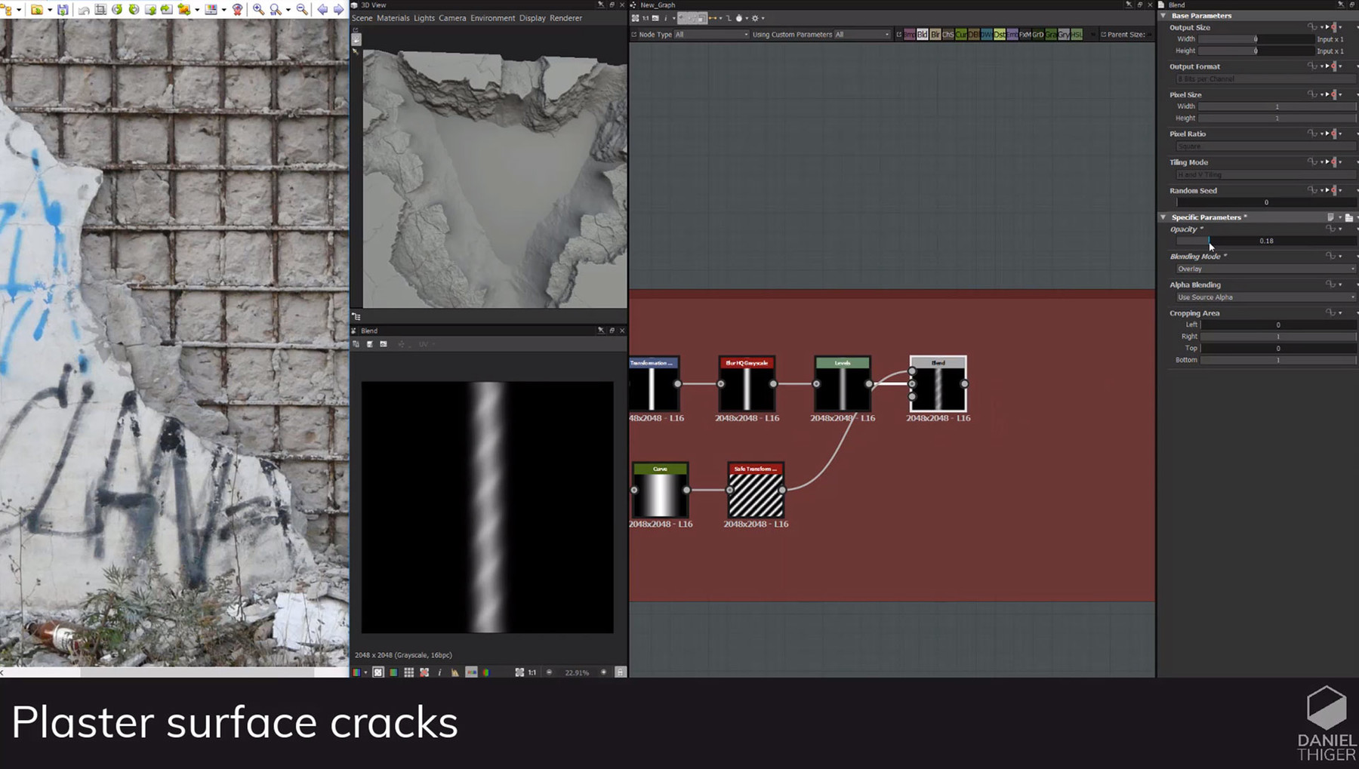Click the histogram icon in the 2D view toolbar
The width and height of the screenshot is (1359, 769).
(x=455, y=672)
